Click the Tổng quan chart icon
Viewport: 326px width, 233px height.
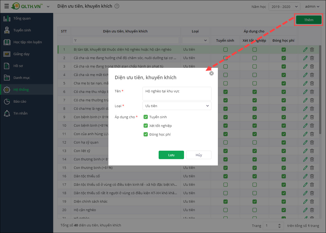[x=7, y=18]
